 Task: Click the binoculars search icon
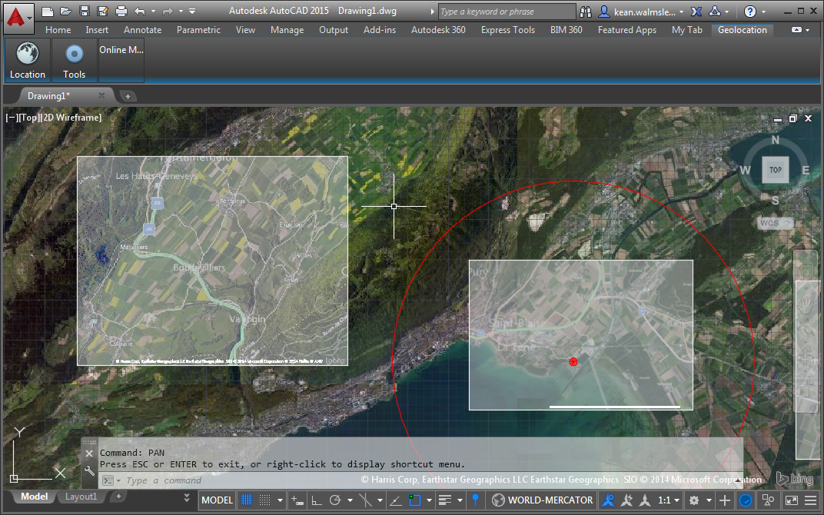586,12
